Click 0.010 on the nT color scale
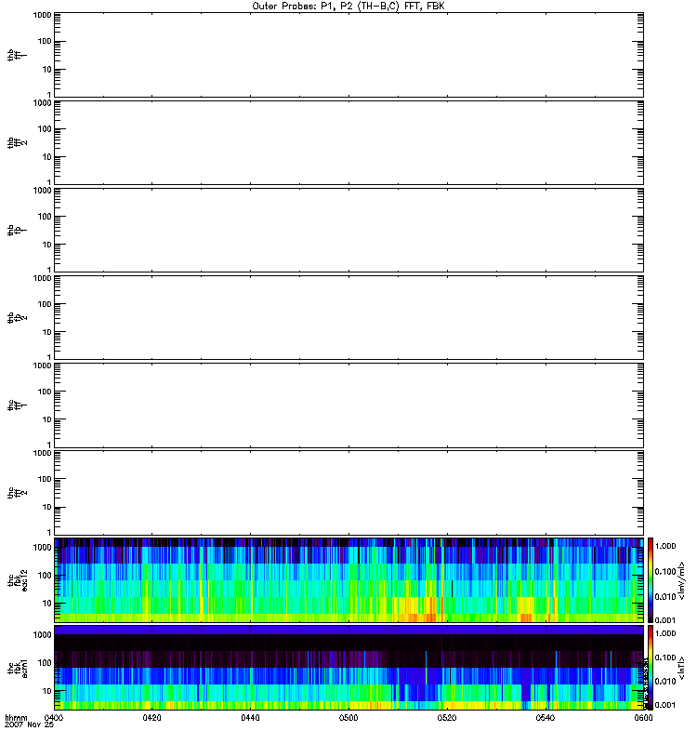 [x=665, y=682]
